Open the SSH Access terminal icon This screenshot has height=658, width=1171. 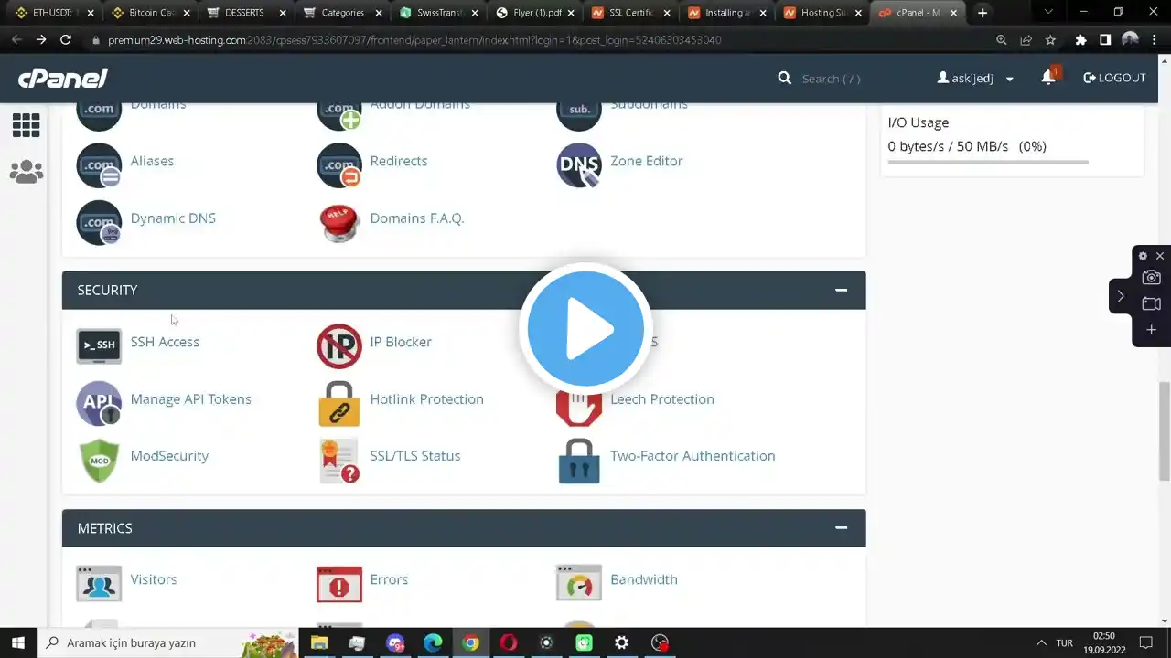pyautogui.click(x=99, y=345)
